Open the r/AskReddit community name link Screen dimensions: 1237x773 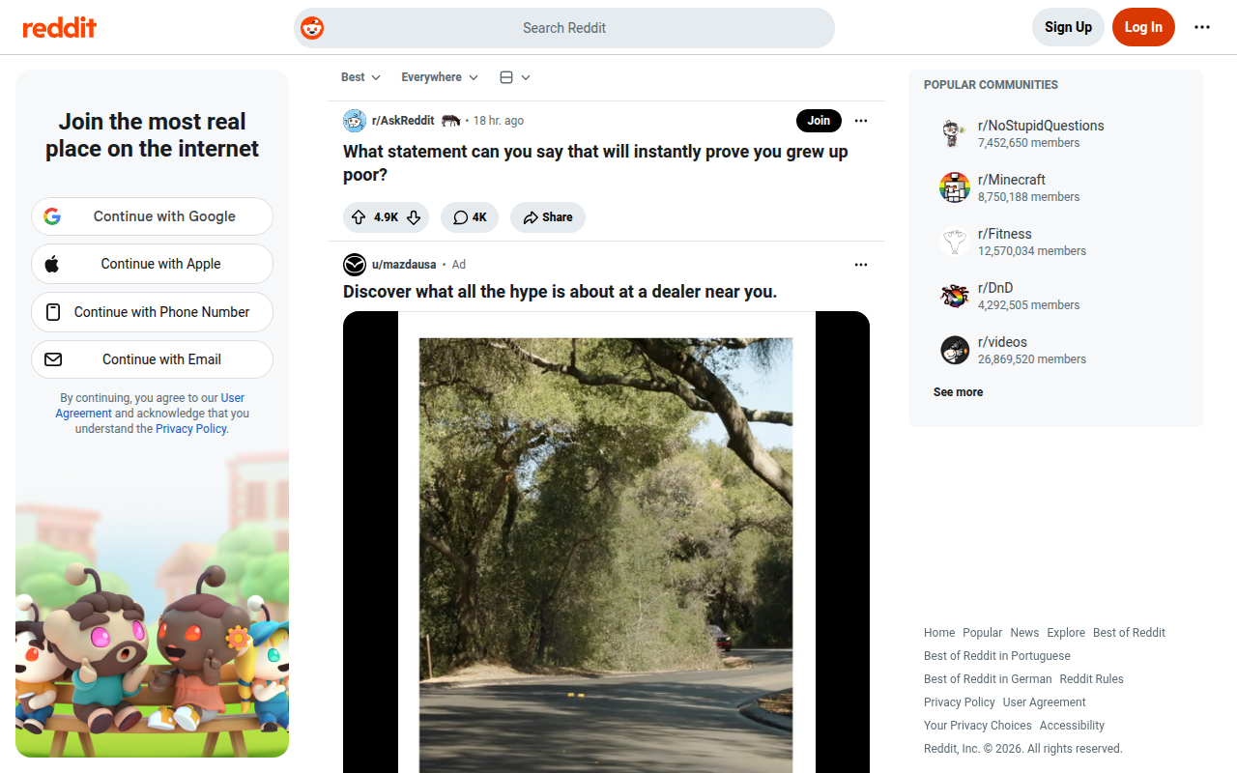(x=403, y=121)
